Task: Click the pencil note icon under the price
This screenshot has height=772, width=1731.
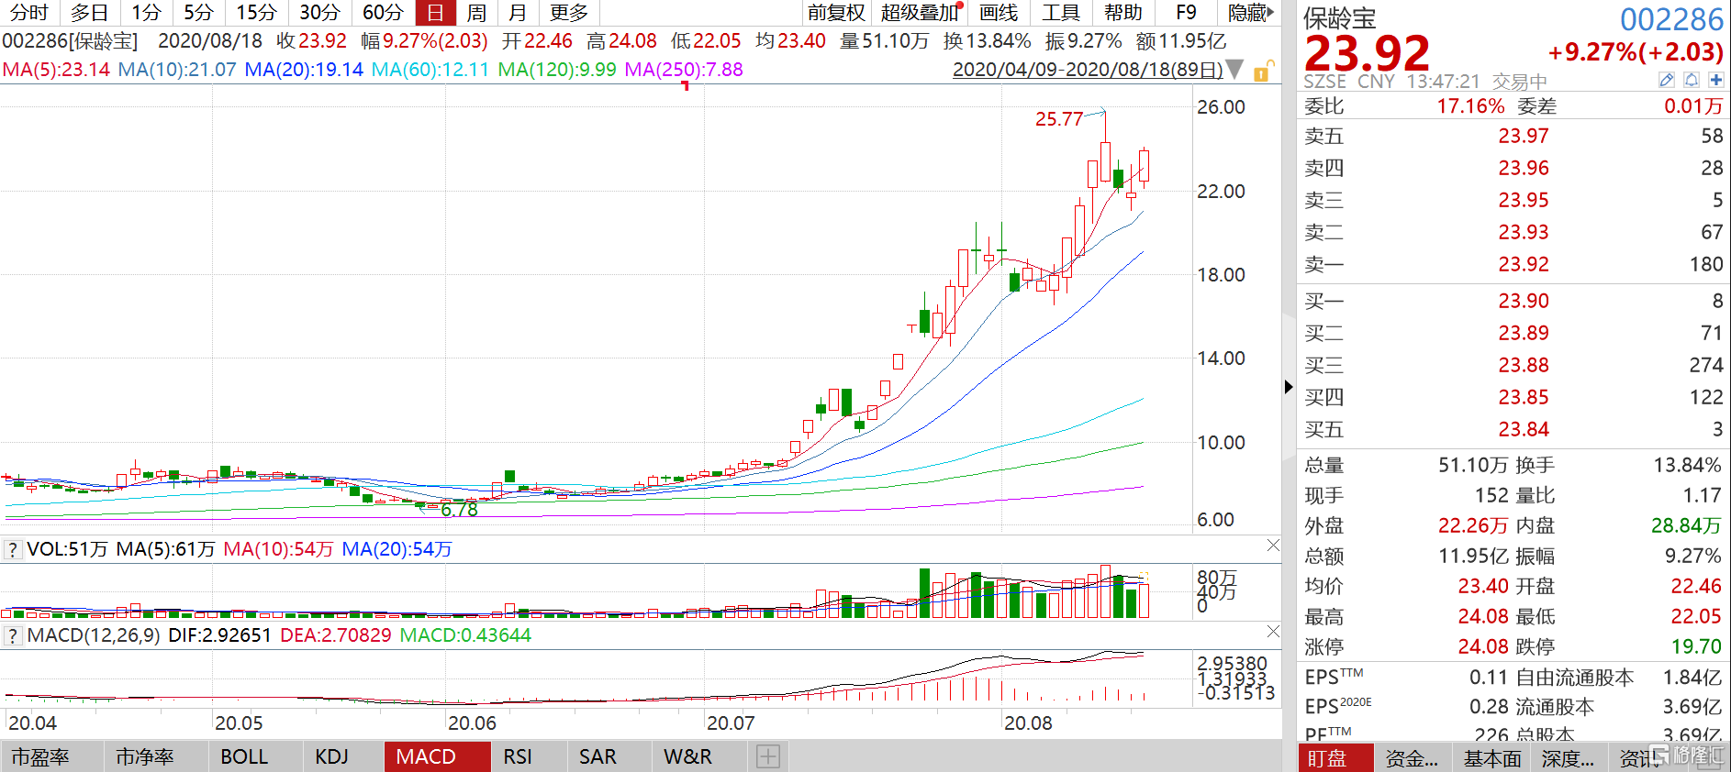Action: pos(1667,81)
